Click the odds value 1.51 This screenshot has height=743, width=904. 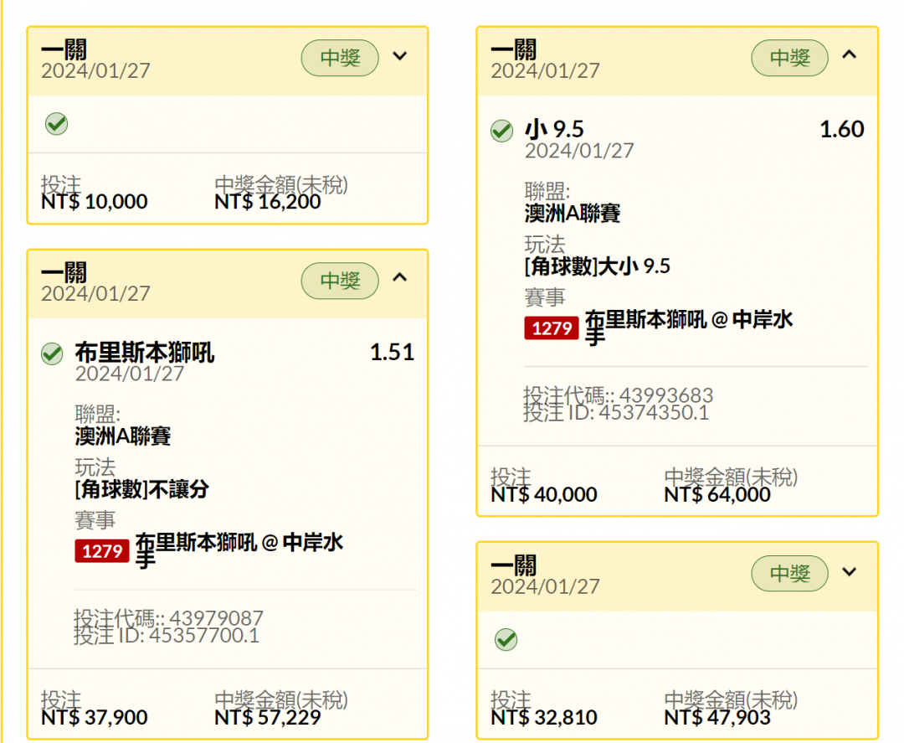coord(392,352)
